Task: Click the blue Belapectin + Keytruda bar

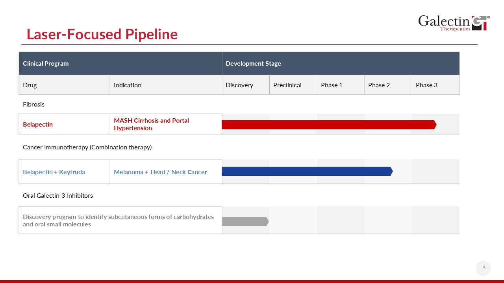Action: (307, 171)
